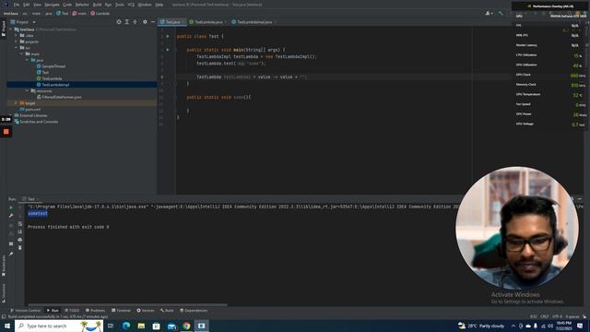
Task: Open File Explorer from taskbar
Action: pyautogui.click(x=141, y=326)
